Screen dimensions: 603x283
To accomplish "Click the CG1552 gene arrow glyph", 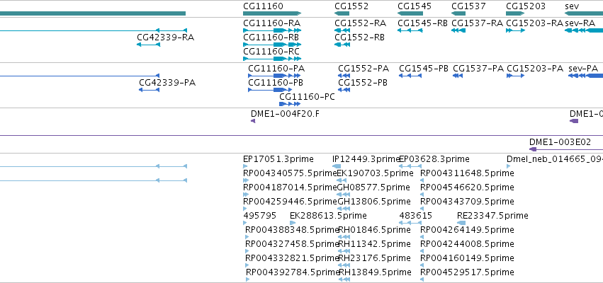I will (342, 13).
